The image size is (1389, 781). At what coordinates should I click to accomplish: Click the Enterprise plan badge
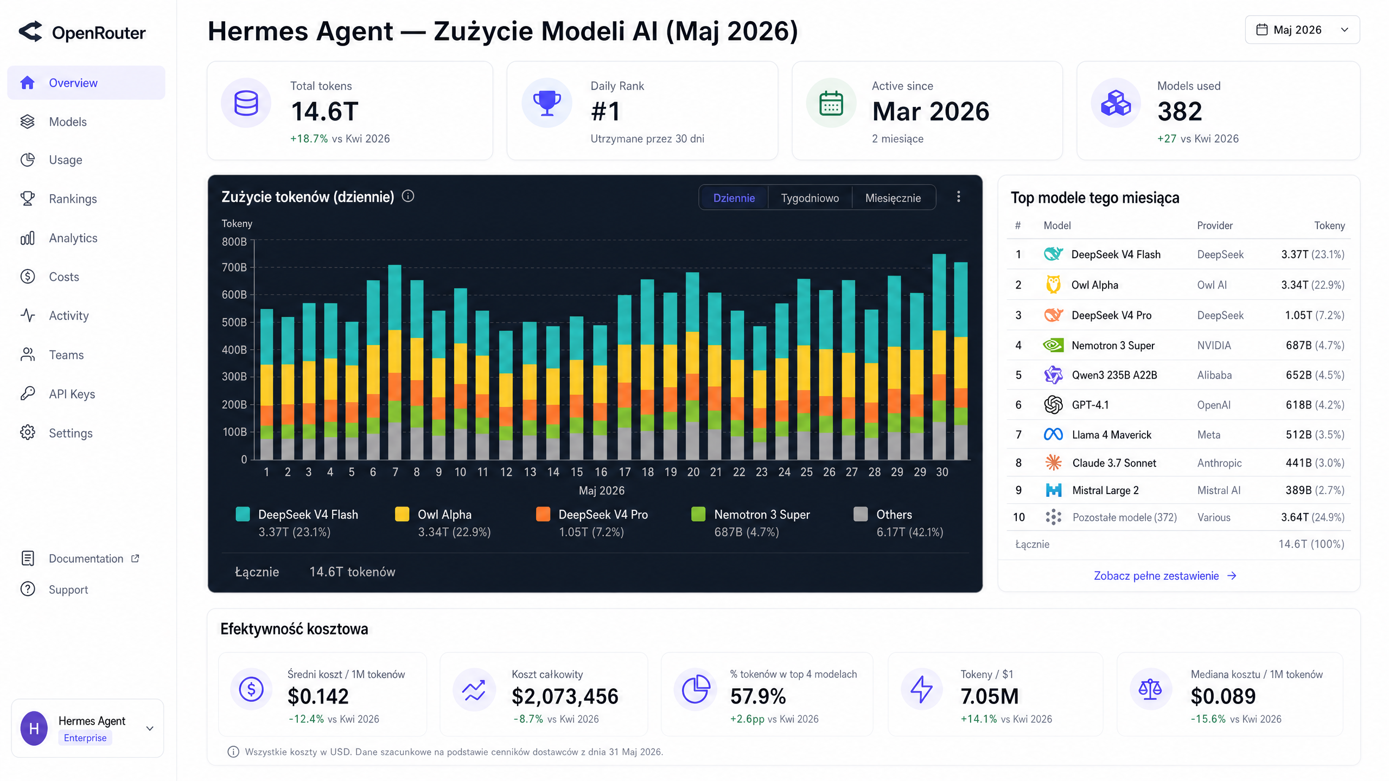click(x=85, y=738)
